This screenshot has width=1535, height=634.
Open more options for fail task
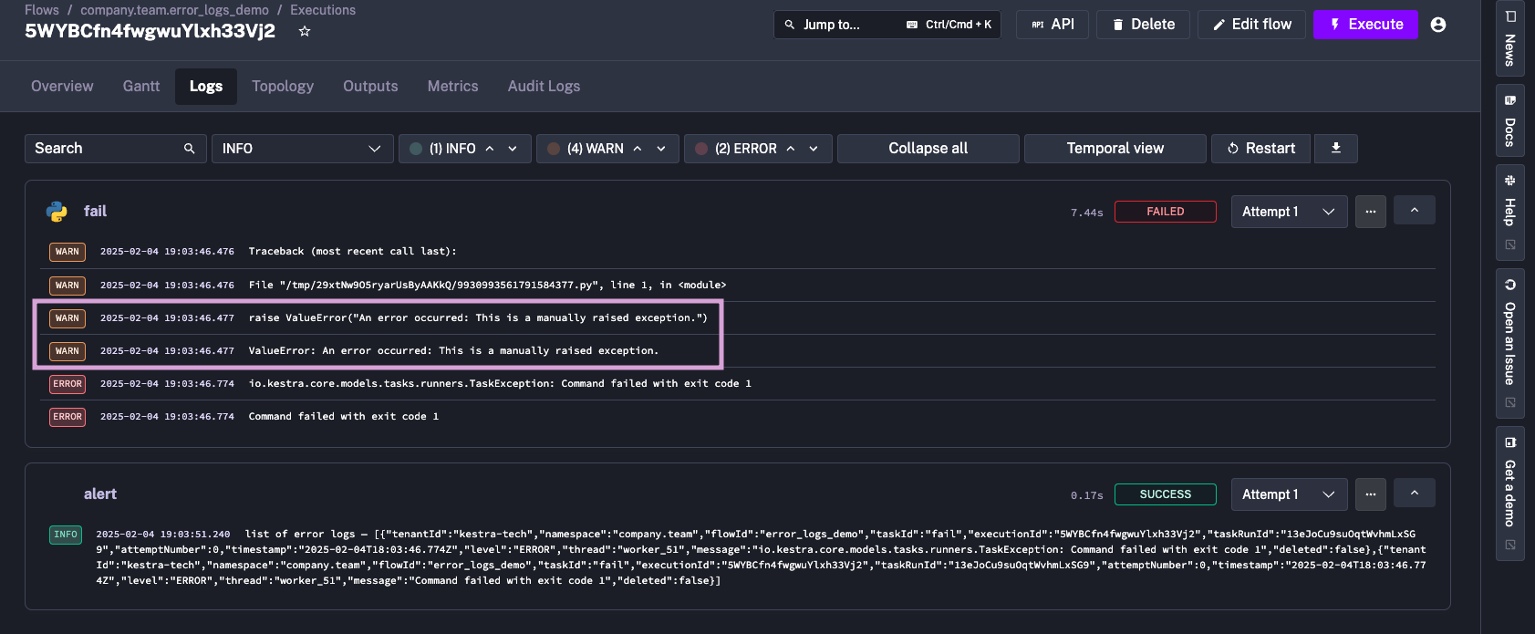[x=1370, y=211]
